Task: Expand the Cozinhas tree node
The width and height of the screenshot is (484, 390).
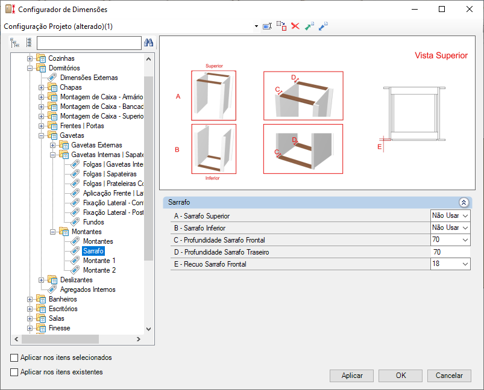Action: click(30, 58)
